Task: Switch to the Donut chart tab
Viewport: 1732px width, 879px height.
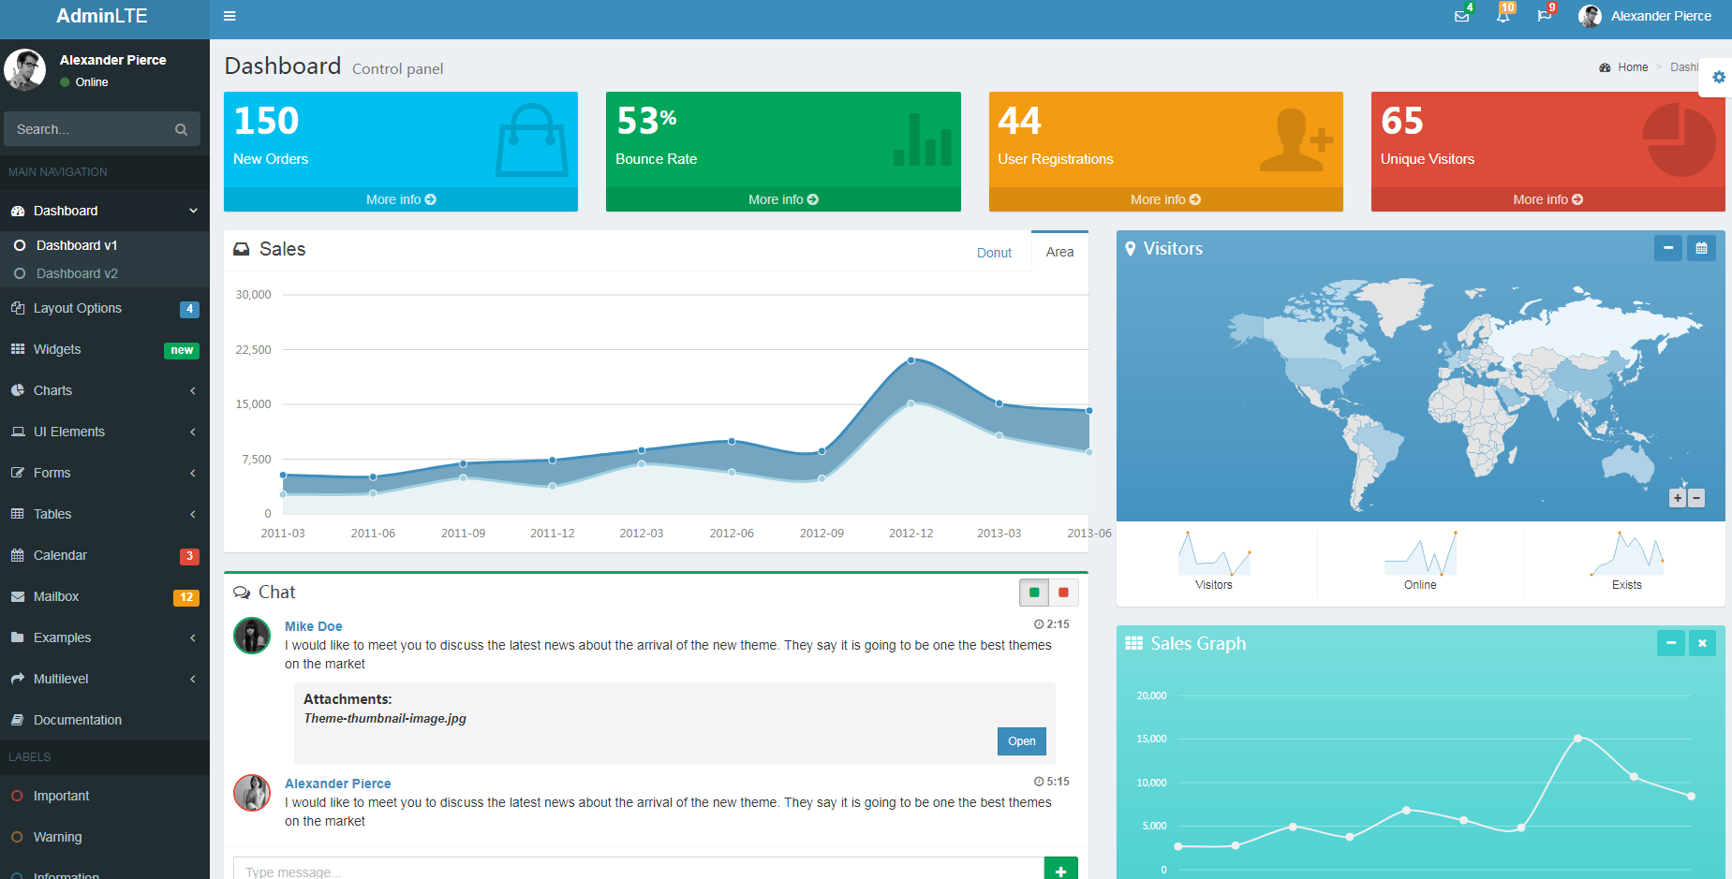Action: coord(994,253)
